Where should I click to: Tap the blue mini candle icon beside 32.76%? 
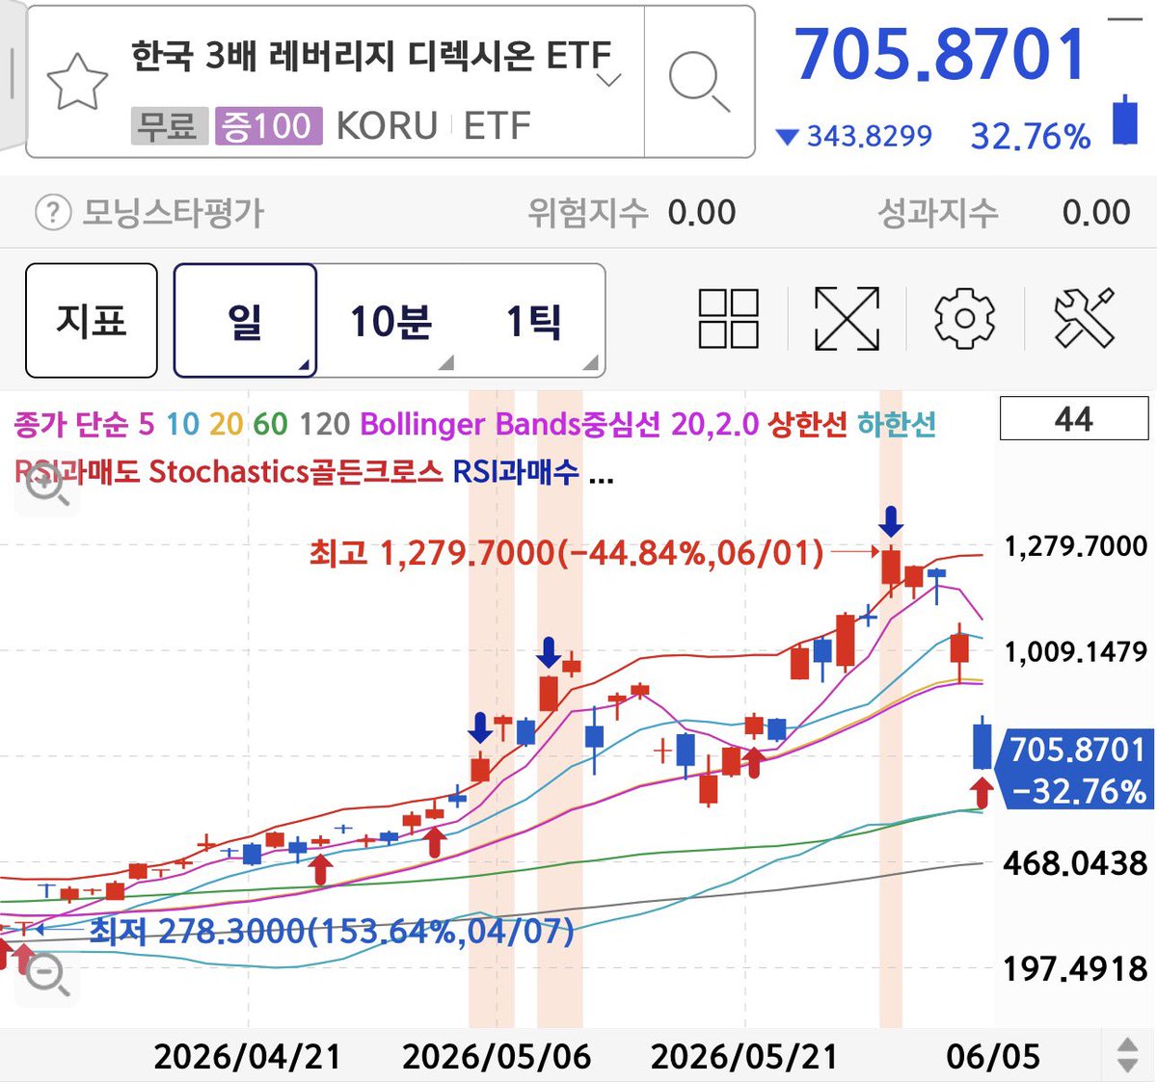pos(1124,119)
